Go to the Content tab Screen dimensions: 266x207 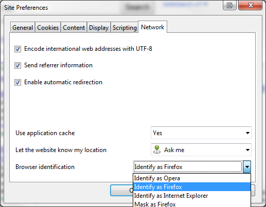74,28
